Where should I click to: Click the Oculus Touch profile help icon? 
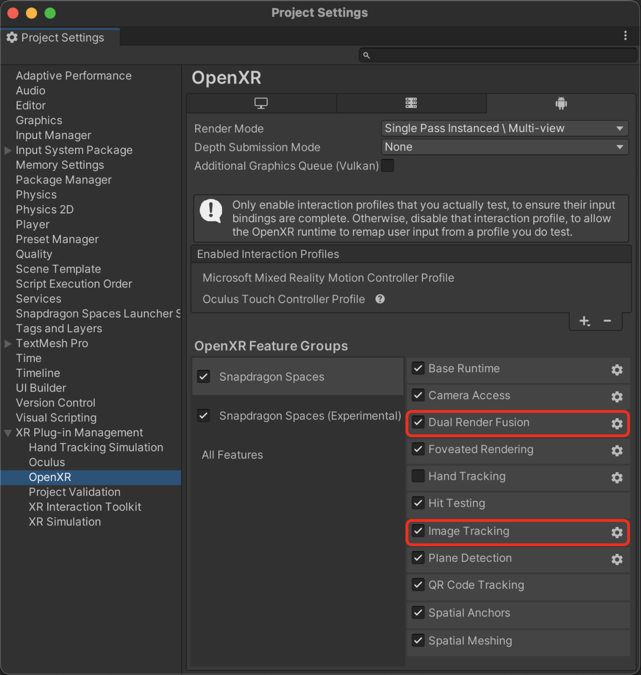[x=380, y=299]
